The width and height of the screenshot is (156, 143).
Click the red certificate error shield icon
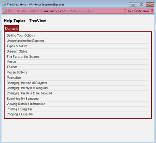[x=125, y=11]
